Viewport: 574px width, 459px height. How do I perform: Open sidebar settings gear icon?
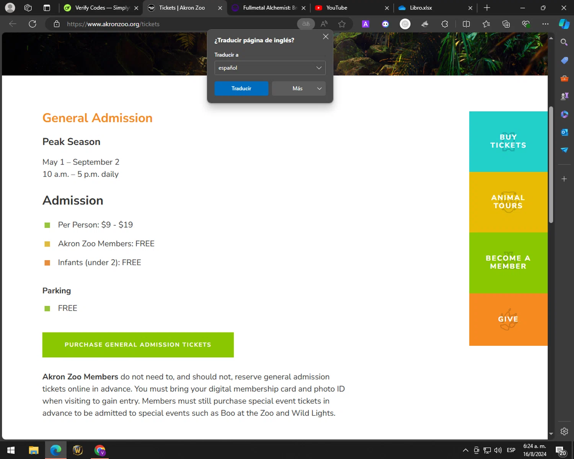(x=564, y=431)
